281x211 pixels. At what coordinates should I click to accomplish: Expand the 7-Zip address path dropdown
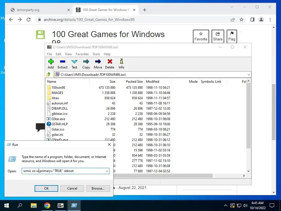249,74
